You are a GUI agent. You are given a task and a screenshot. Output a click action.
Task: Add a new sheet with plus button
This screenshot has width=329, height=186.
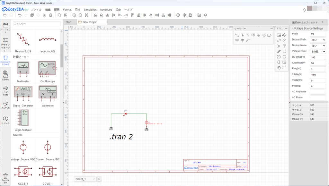coord(99,179)
